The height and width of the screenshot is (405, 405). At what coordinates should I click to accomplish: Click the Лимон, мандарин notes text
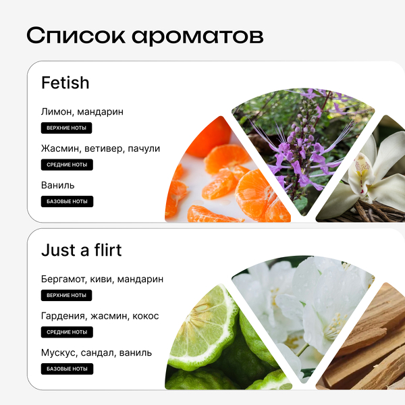pyautogui.click(x=82, y=112)
